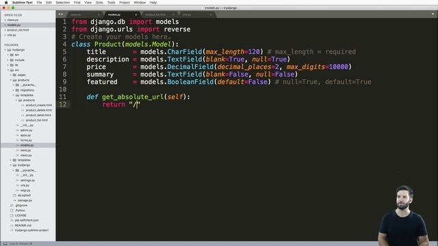Open wsgi.py in the sidebar
The image size is (438, 246).
(25, 191)
